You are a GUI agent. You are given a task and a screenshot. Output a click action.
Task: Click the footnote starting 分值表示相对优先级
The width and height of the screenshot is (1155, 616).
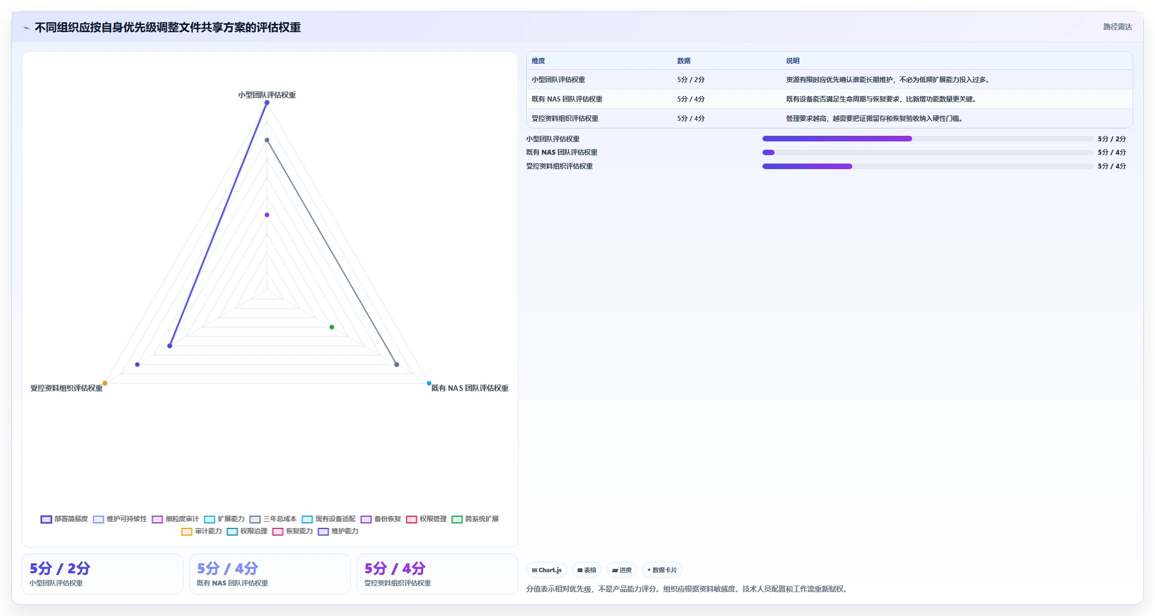pyautogui.click(x=688, y=589)
